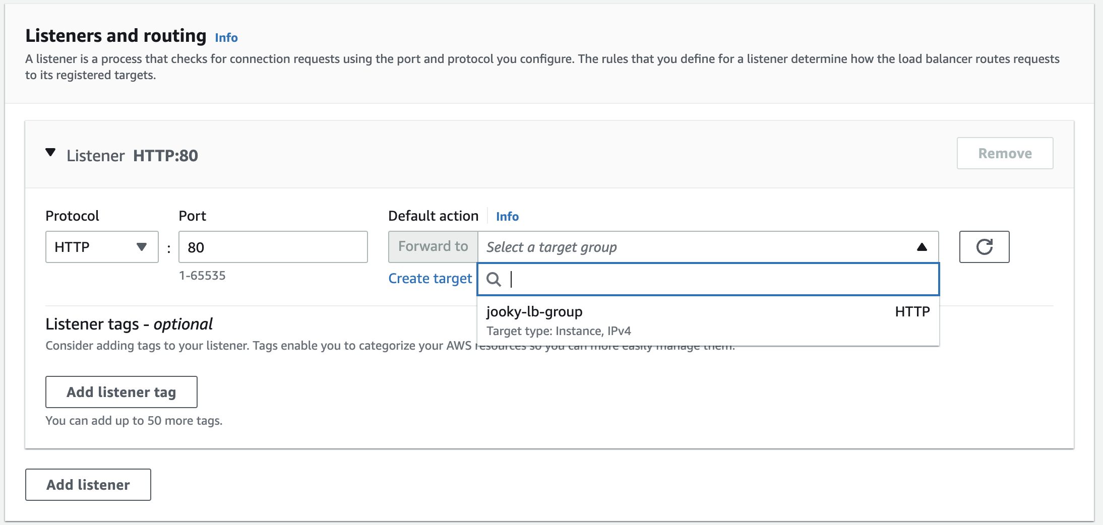Open Create target group link
The width and height of the screenshot is (1103, 525).
pos(430,279)
